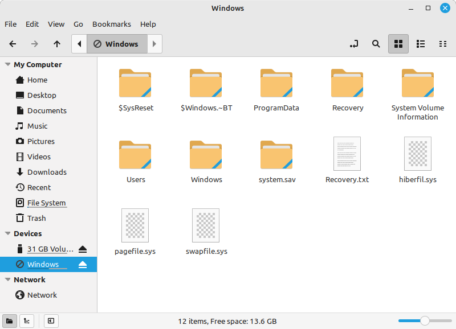Select the $Windows.~BT folder

coord(206,91)
